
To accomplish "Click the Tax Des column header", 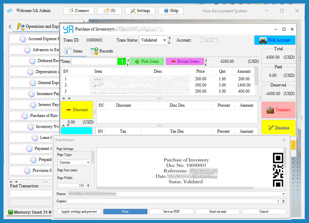I will (x=177, y=131).
